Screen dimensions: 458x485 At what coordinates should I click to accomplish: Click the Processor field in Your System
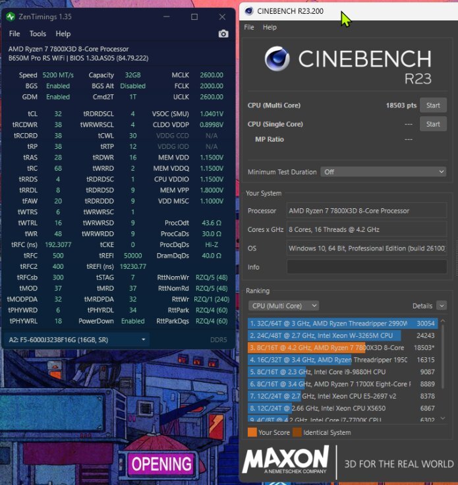[367, 211]
